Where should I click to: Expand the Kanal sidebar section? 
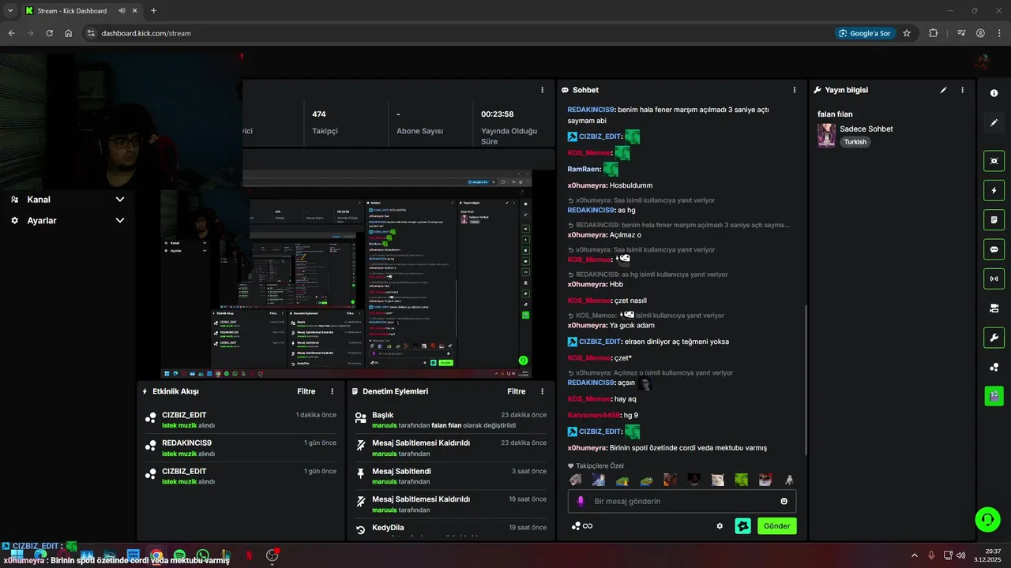pyautogui.click(x=68, y=200)
